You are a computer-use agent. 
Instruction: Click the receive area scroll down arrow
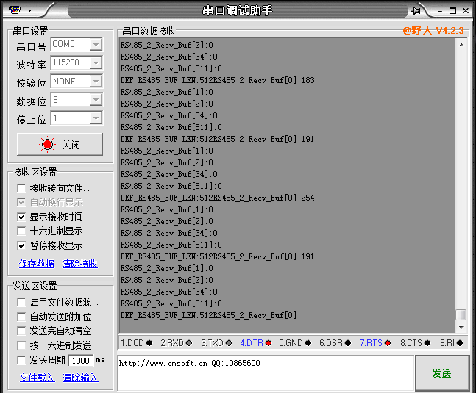(461, 327)
